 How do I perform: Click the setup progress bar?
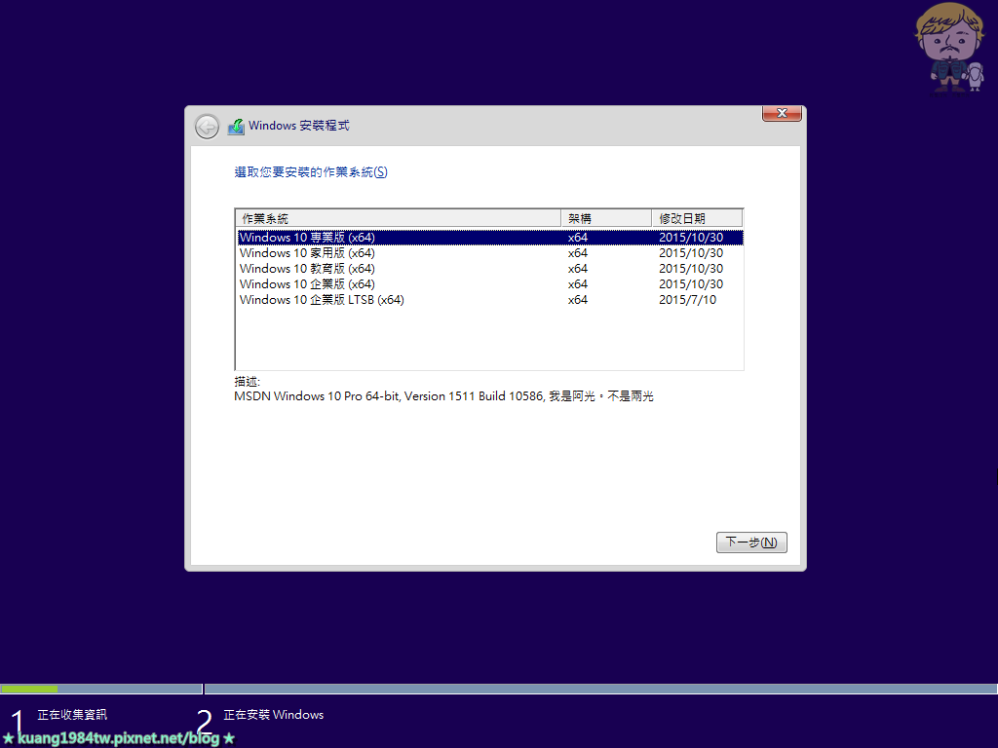click(x=499, y=689)
